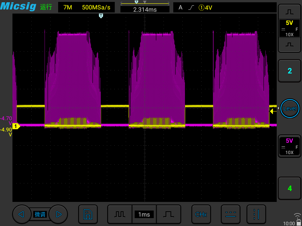This screenshot has width=302, height=226.
Task: Decrease timebase with multi-pulse icon
Action: [120, 214]
